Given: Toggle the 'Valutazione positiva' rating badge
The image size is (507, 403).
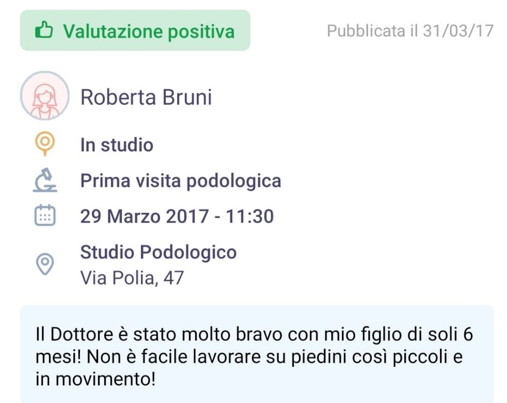Looking at the screenshot, I should [x=134, y=30].
